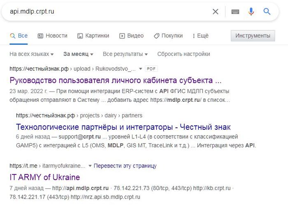Switch to the Покупки tab
This screenshot has width=288, height=206.
(x=168, y=36)
